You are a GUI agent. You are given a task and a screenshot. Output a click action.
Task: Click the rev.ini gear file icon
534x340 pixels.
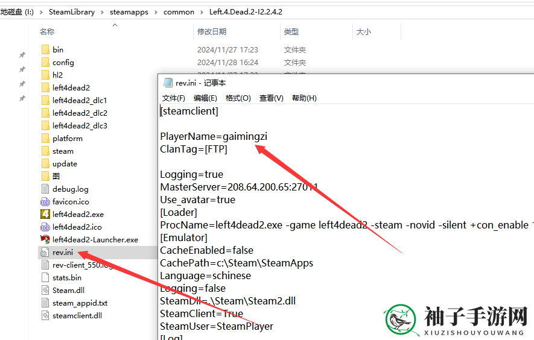coord(45,253)
